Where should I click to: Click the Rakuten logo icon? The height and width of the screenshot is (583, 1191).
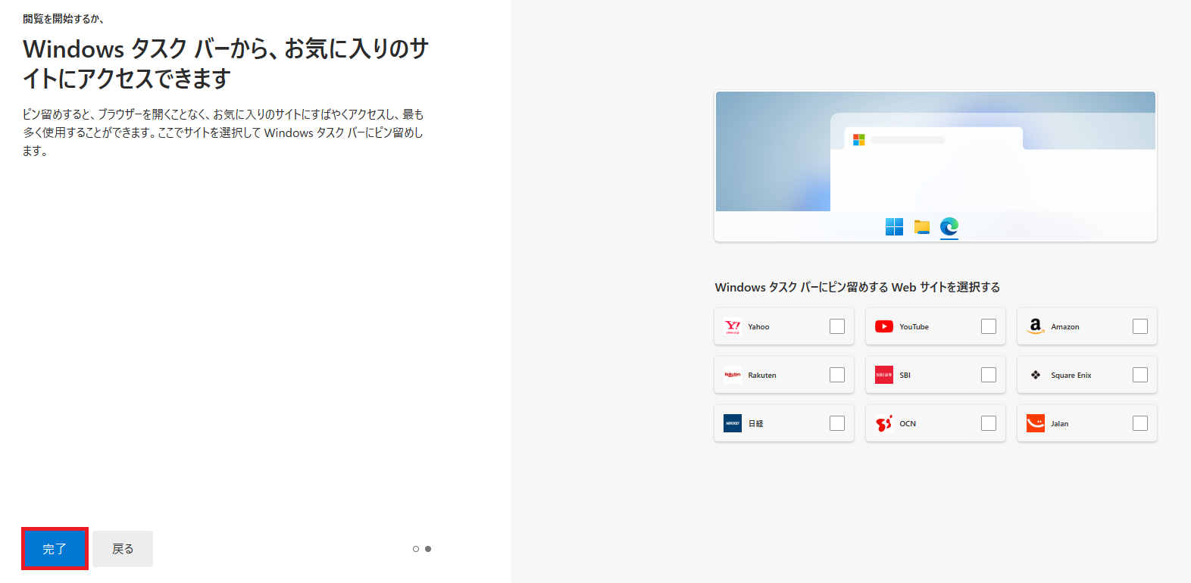[733, 375]
